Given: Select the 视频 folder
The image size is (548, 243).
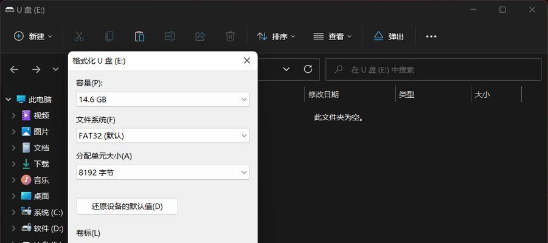Looking at the screenshot, I should coord(35,115).
